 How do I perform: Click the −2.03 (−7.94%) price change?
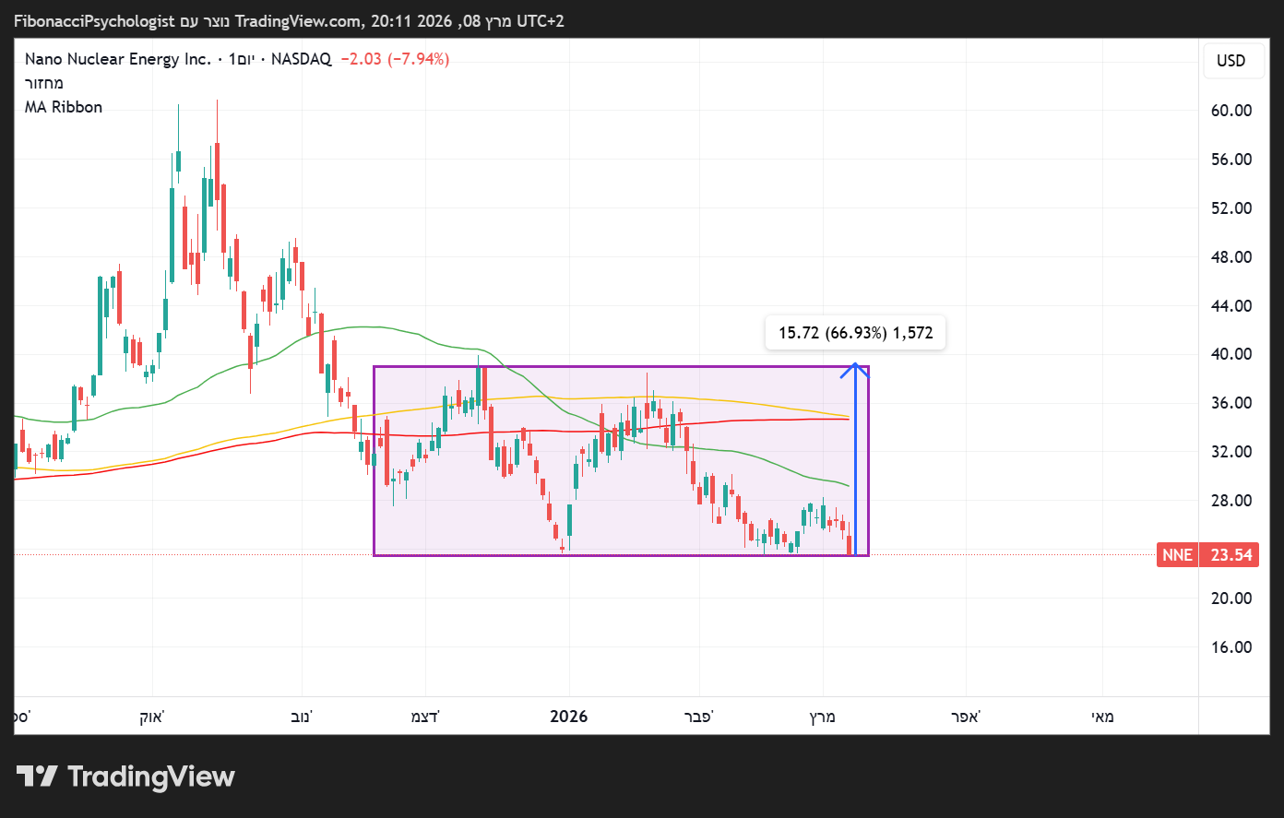pos(395,59)
